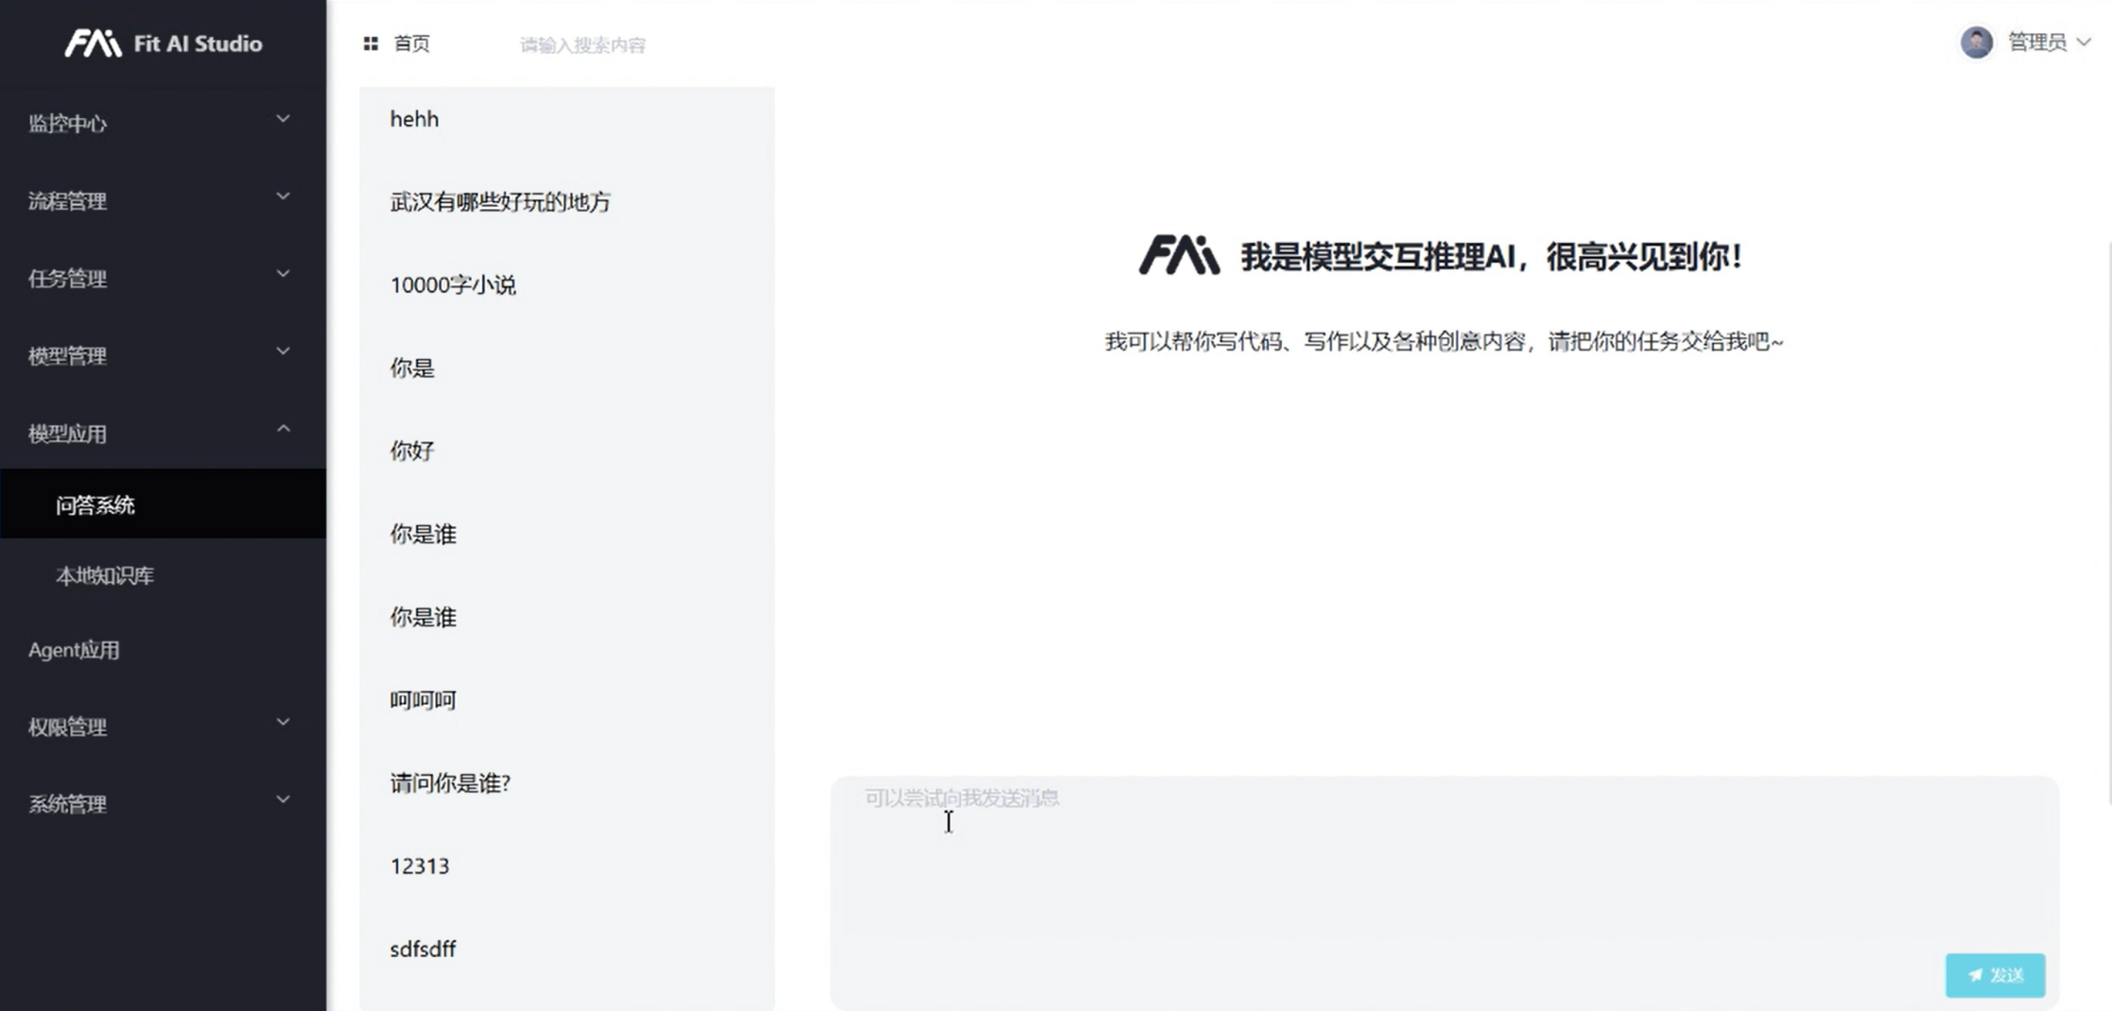Open the 武汉有哪些好玩的地方 conversation
Image resolution: width=2112 pixels, height=1011 pixels.
coord(566,202)
